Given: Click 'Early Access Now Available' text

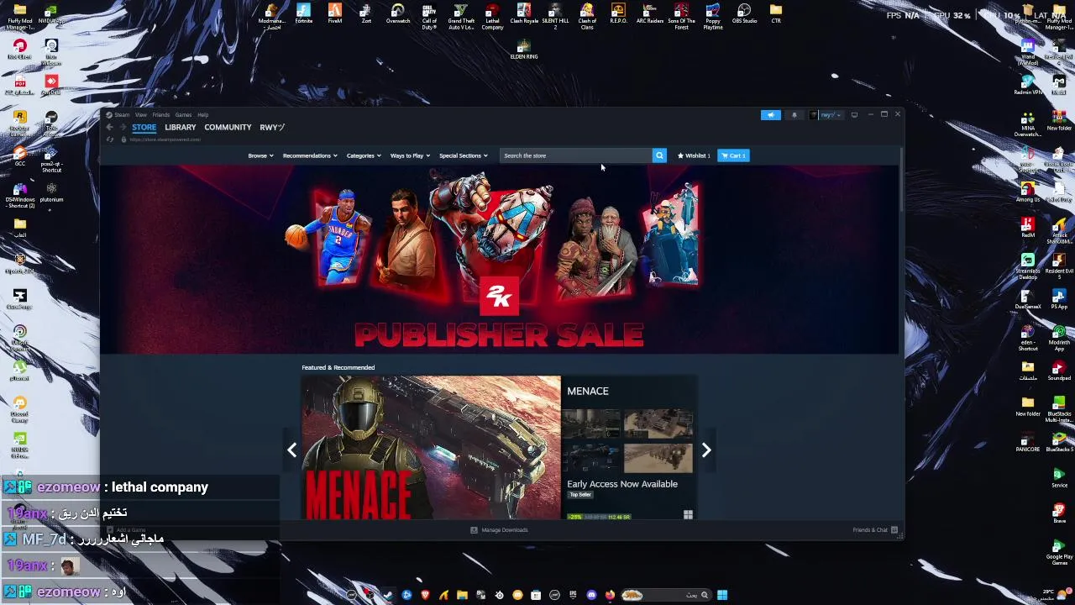Looking at the screenshot, I should click(622, 484).
